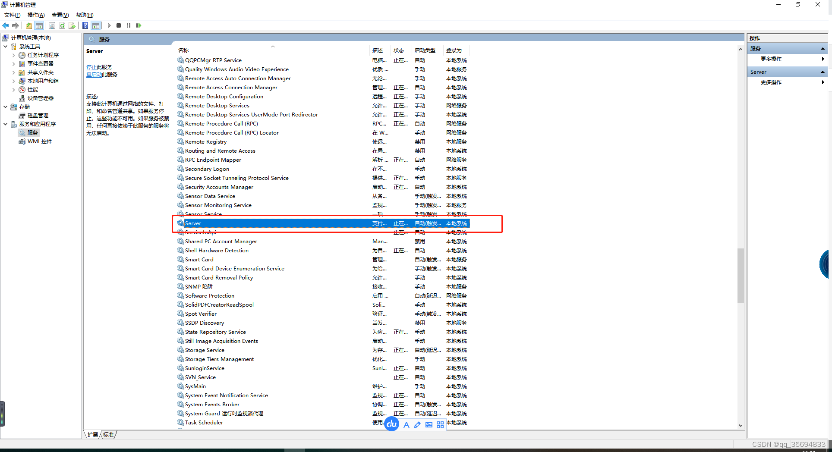Collapse the 系统工具 tree node
This screenshot has height=452, width=832.
tap(5, 47)
